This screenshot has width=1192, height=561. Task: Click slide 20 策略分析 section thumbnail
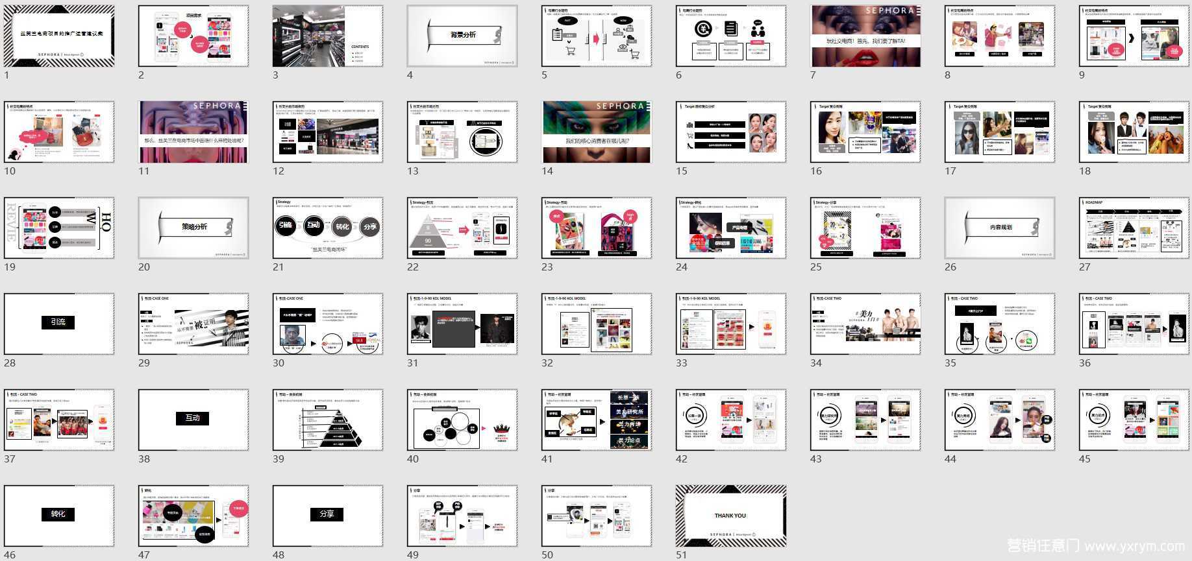point(193,228)
